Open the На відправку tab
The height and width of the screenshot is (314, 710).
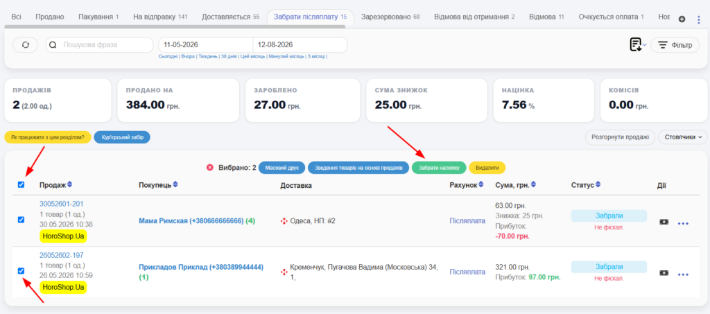coord(160,17)
